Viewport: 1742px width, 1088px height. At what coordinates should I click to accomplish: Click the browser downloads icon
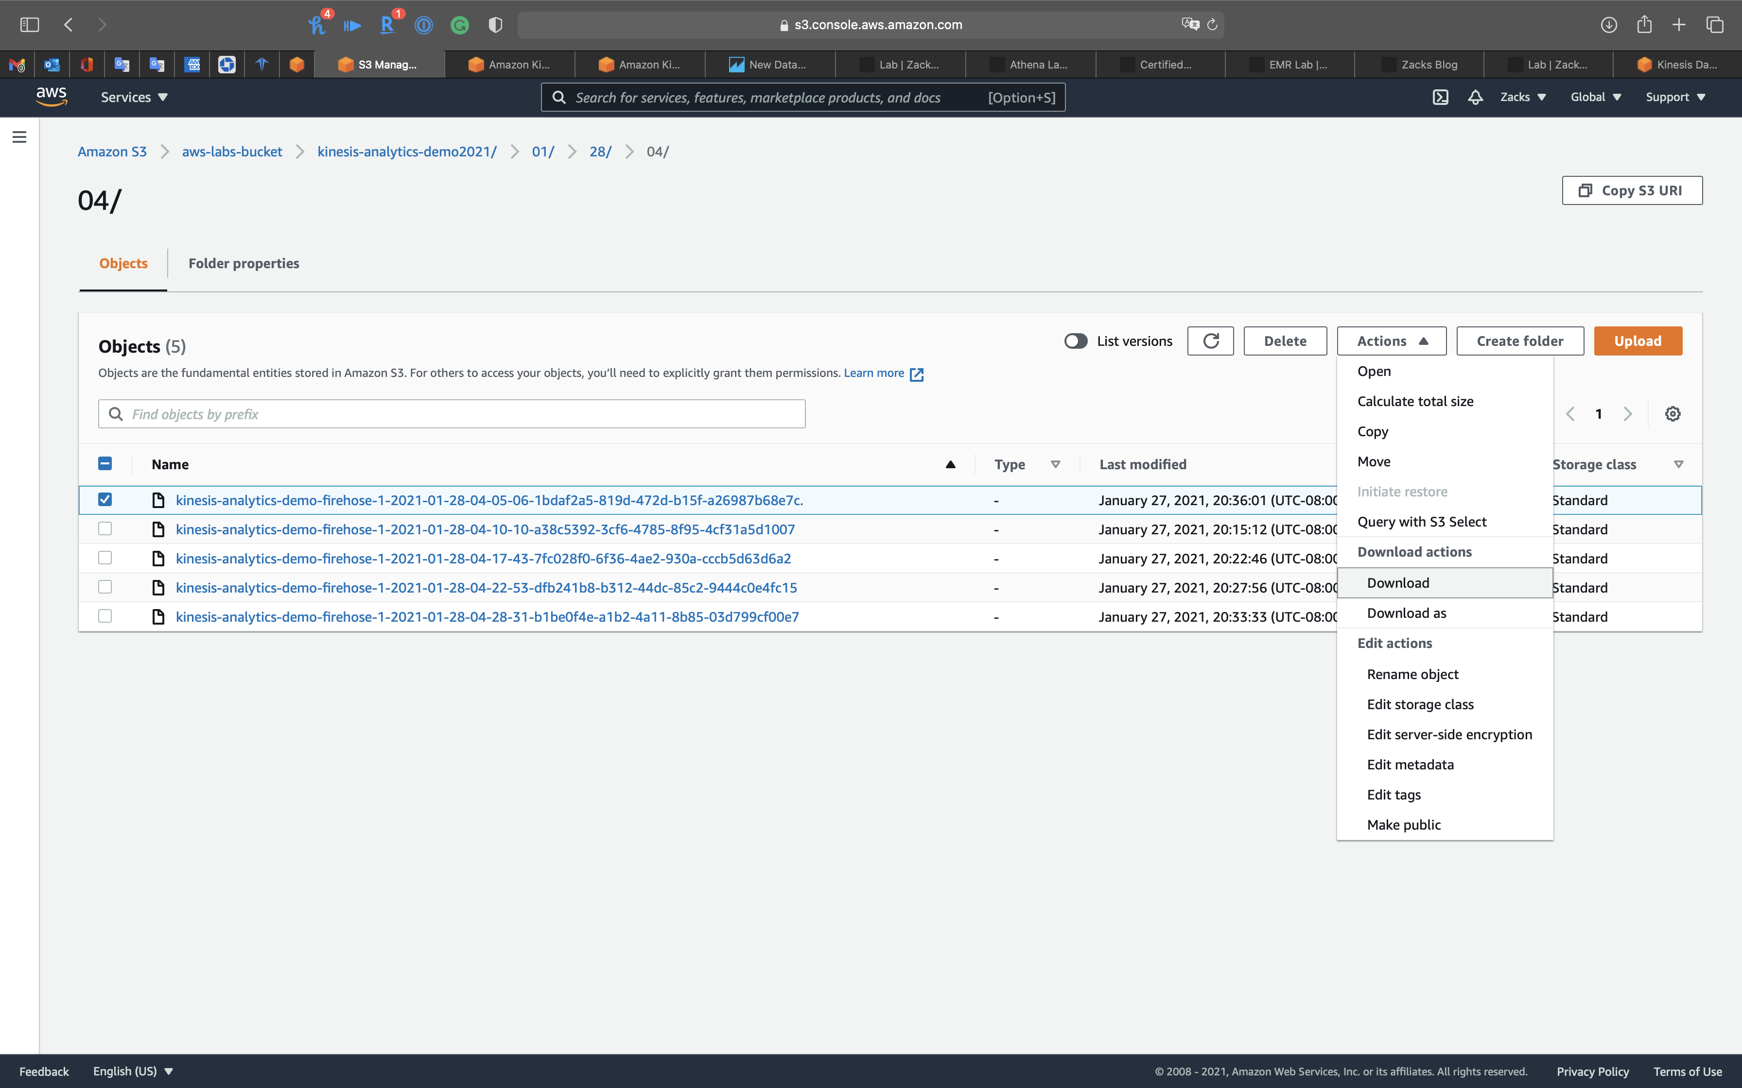click(1609, 25)
